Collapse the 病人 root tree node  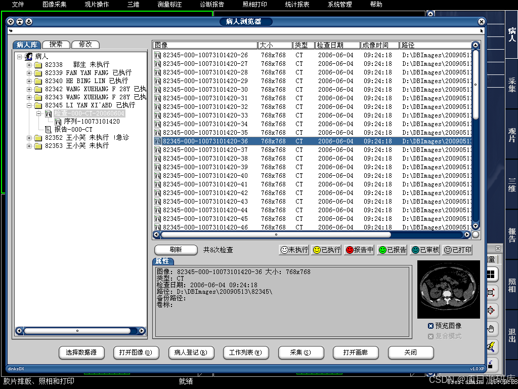point(20,57)
